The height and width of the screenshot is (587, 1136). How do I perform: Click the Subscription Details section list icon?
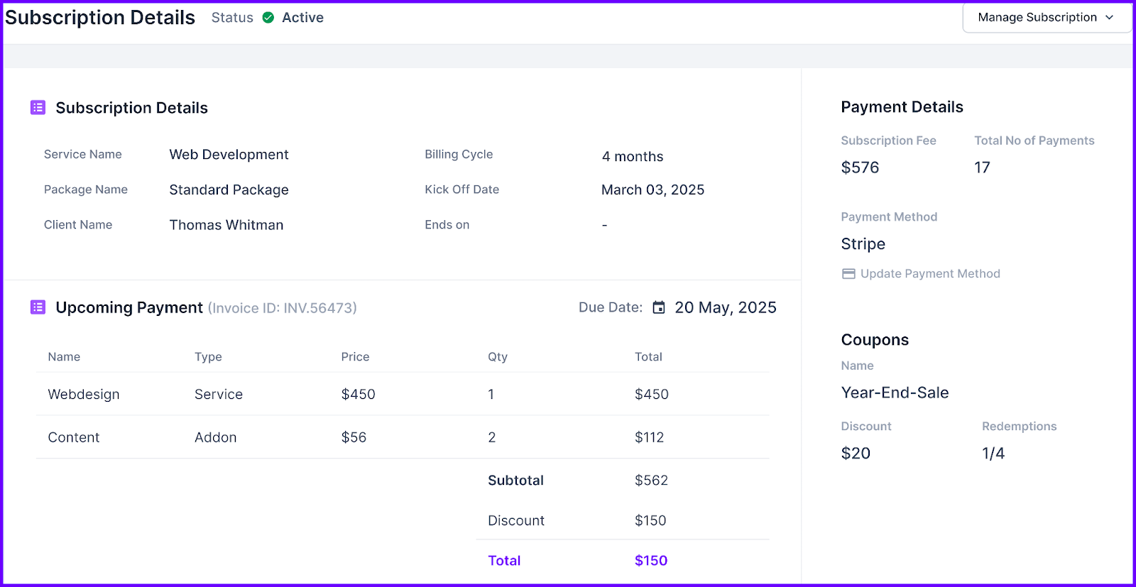(x=38, y=108)
